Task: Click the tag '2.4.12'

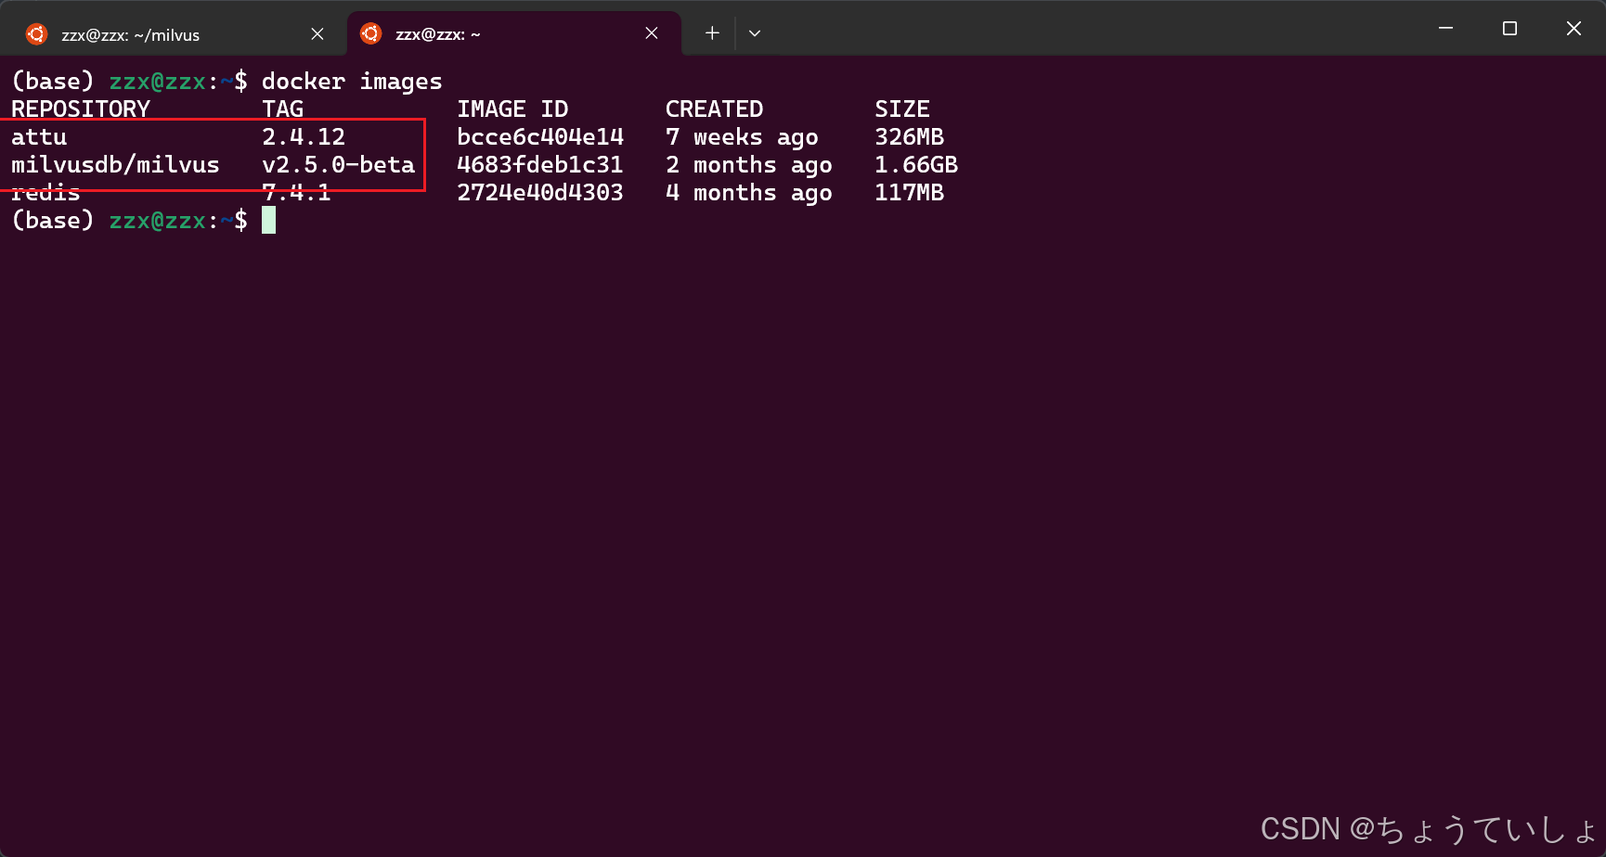Action: pyautogui.click(x=304, y=137)
